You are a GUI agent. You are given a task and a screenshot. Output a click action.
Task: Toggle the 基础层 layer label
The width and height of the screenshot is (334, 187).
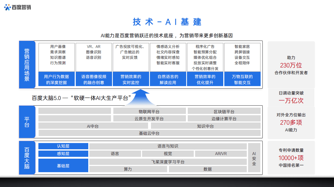[x=63, y=165]
